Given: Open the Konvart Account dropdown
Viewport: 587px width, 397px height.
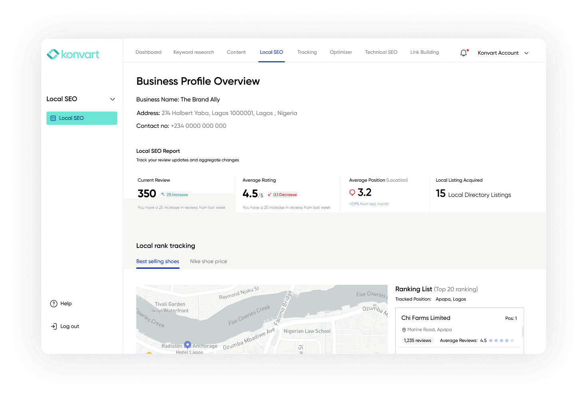Looking at the screenshot, I should [526, 53].
